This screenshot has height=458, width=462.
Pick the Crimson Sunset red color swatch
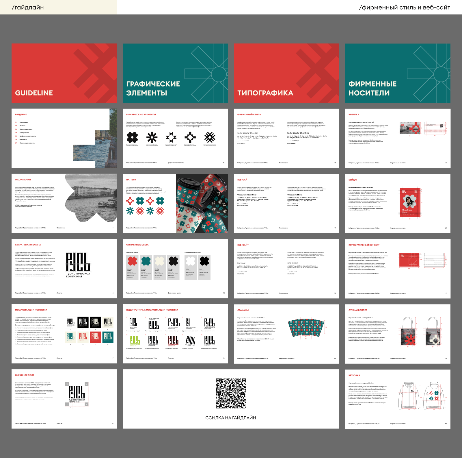tap(132, 261)
